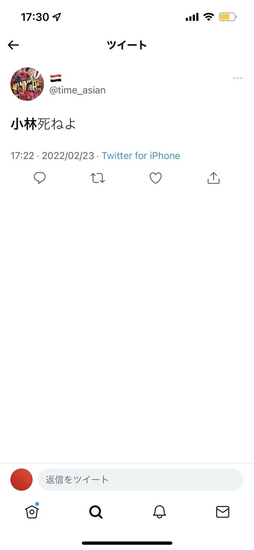Focus the 返信をツイート reply field

(140, 479)
